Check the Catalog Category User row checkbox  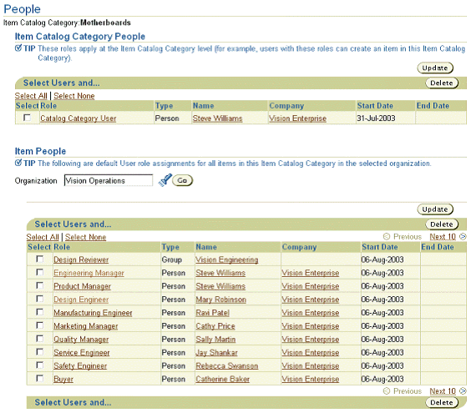[x=27, y=118]
